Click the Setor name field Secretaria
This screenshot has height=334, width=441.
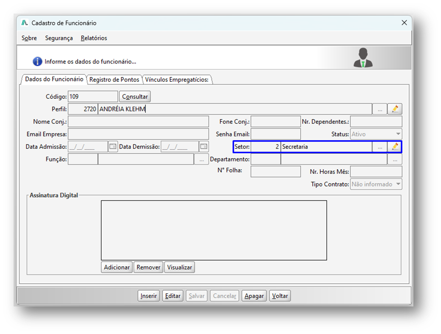[326, 147]
